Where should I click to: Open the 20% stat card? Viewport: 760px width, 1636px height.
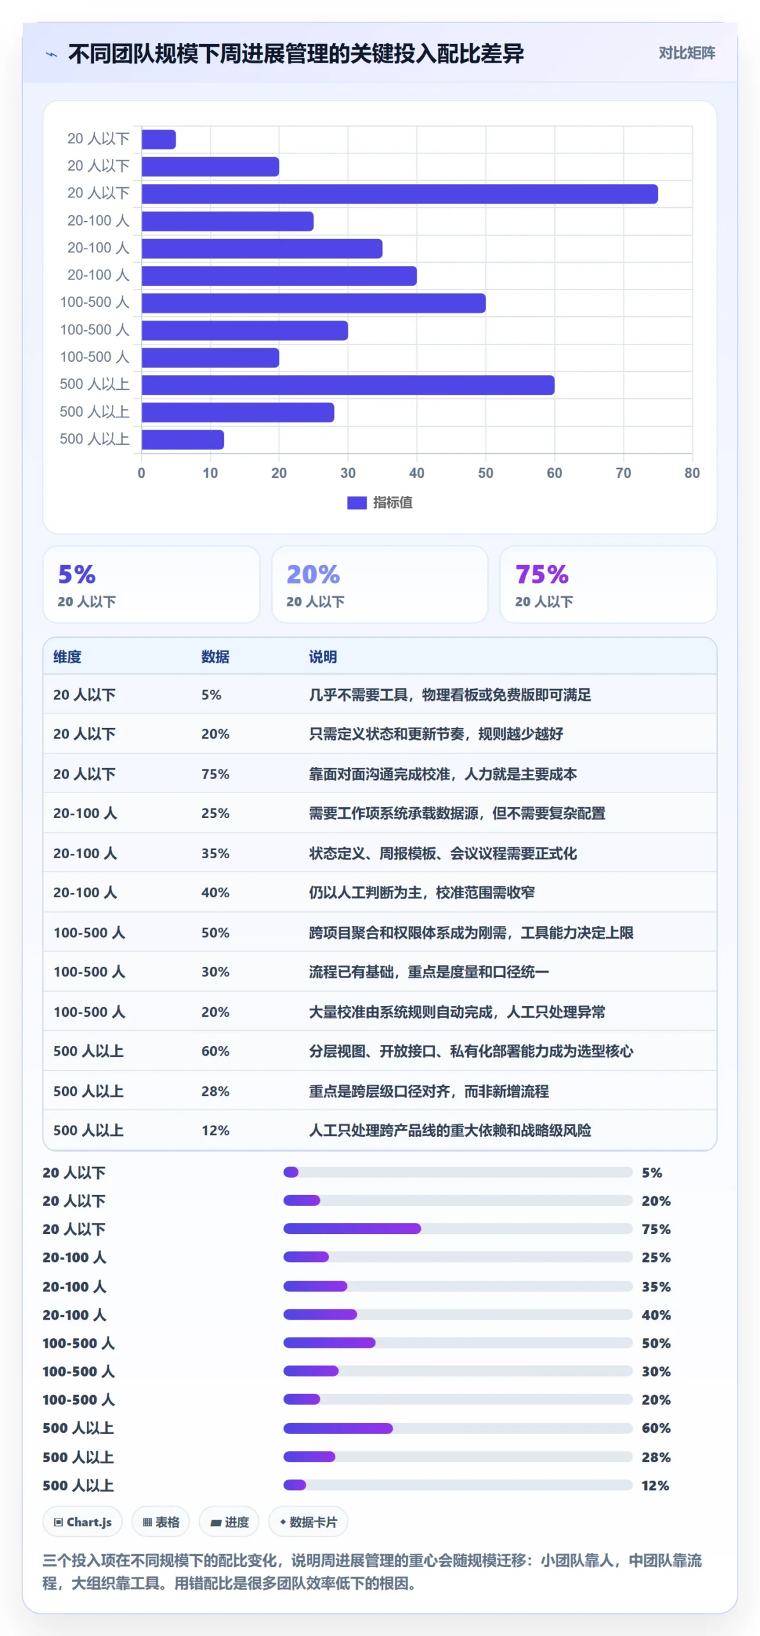click(x=379, y=584)
